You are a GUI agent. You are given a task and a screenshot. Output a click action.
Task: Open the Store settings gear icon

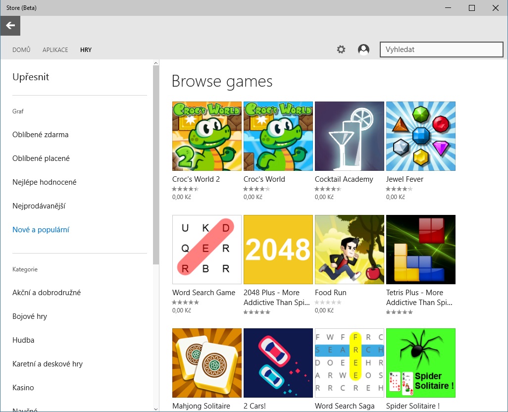341,49
